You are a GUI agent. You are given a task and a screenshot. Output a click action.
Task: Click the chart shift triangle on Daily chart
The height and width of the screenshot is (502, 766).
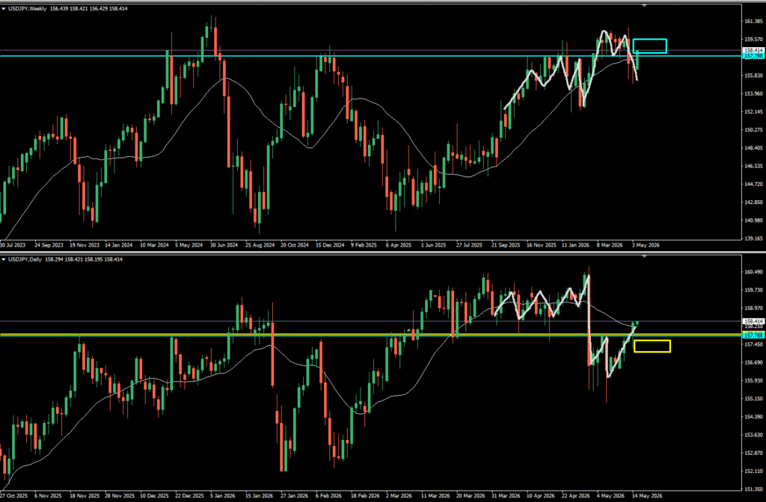pyautogui.click(x=644, y=256)
